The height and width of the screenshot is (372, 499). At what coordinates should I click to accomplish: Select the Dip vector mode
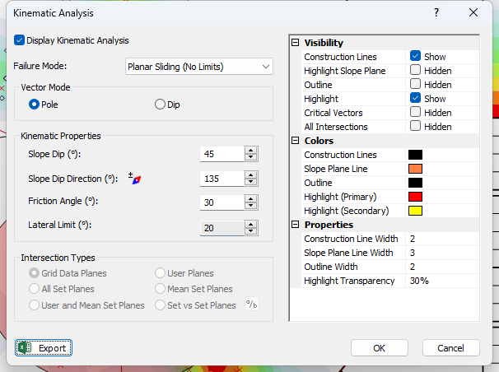click(x=160, y=105)
